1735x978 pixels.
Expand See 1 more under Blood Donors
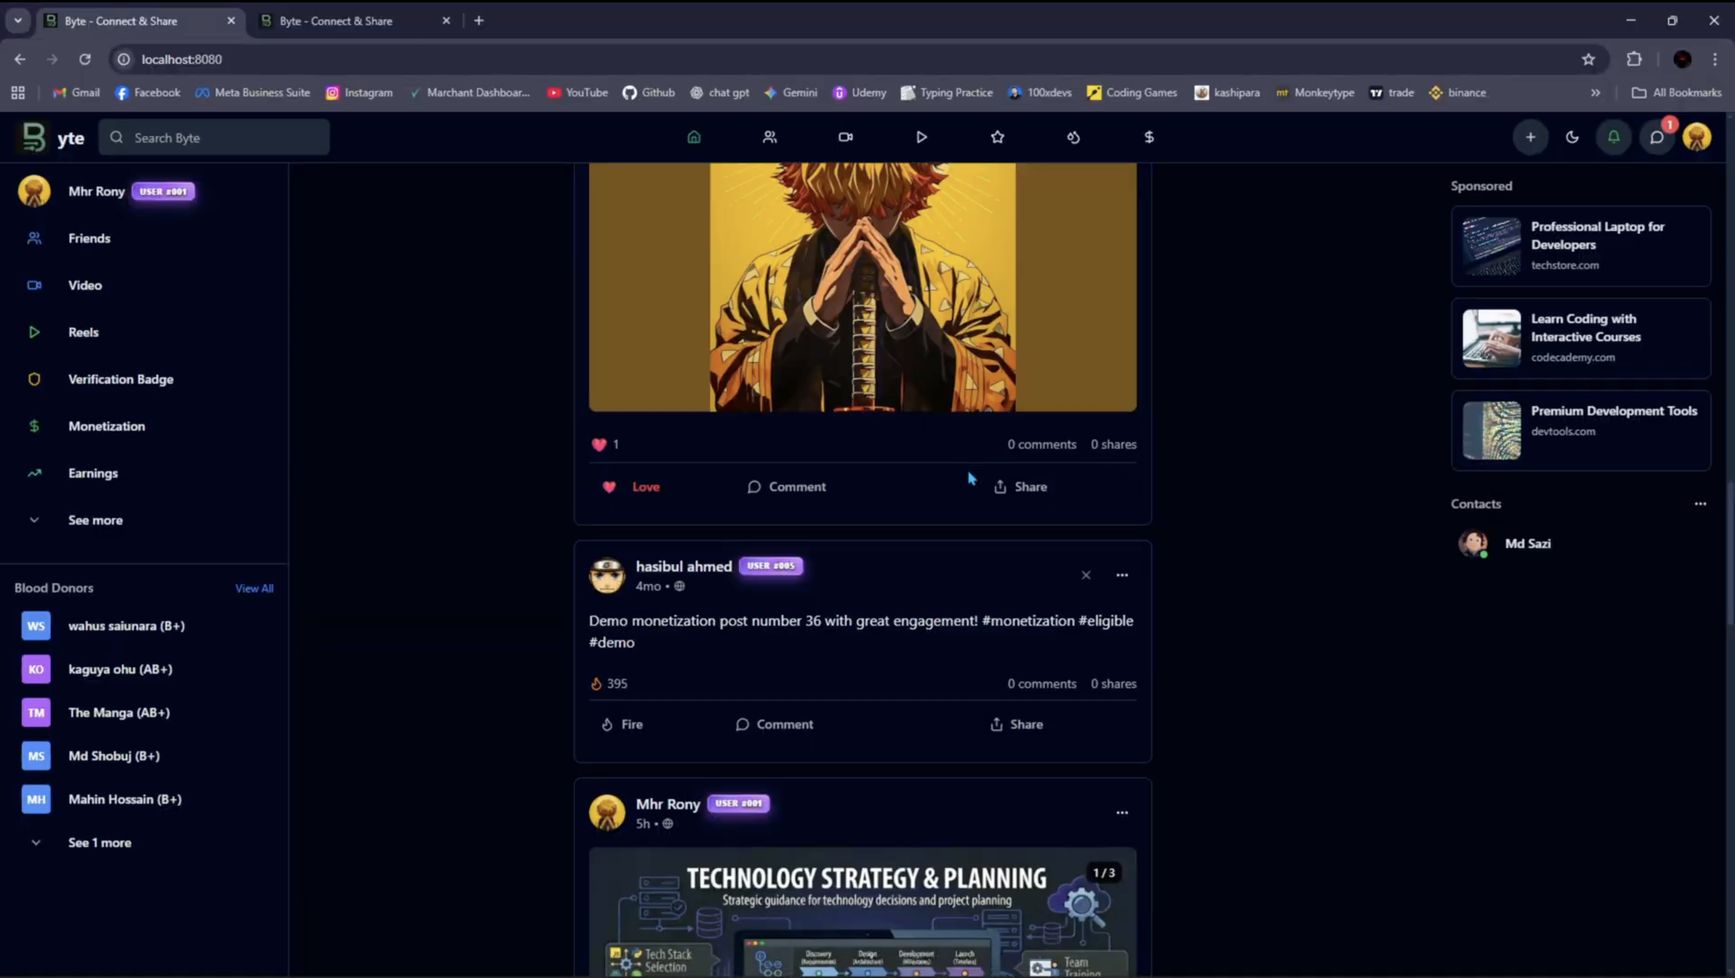[x=99, y=842]
